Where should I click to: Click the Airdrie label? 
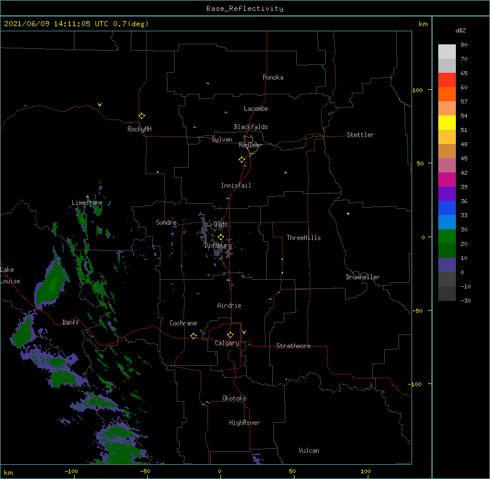tap(229, 305)
